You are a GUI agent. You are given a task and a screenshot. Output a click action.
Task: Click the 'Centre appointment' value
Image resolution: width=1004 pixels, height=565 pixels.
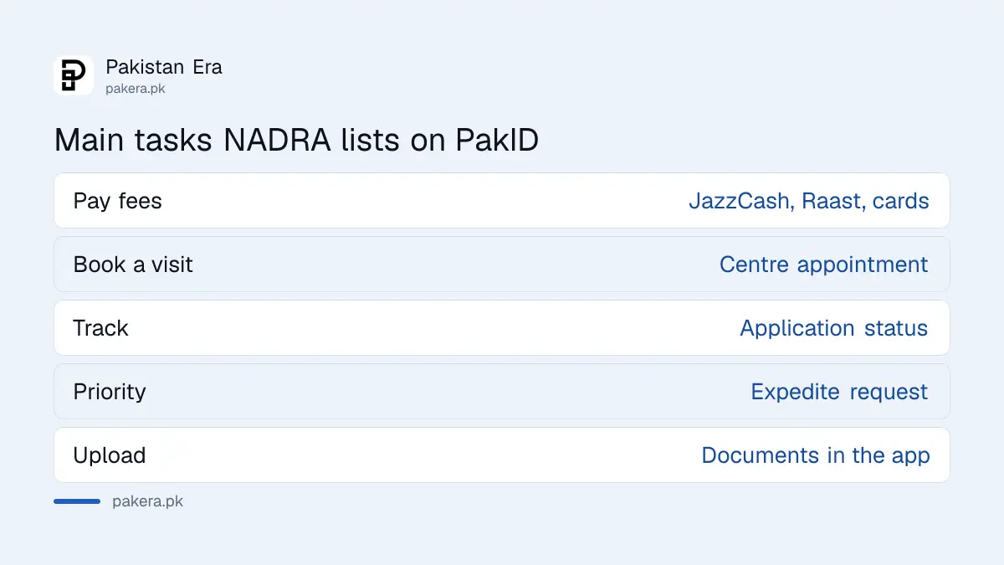824,265
